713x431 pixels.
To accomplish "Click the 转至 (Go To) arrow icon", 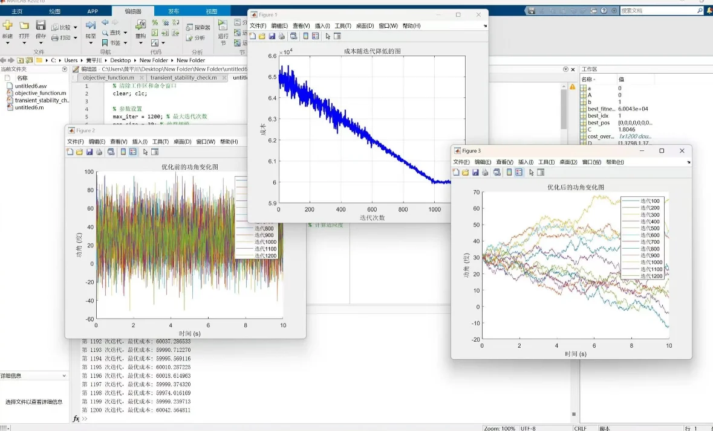I will point(91,25).
